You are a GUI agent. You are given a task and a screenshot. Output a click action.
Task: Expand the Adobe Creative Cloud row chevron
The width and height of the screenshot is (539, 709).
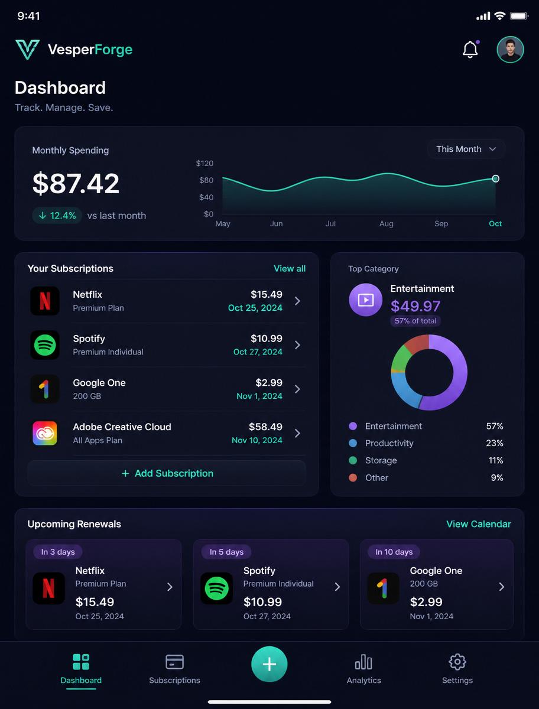pyautogui.click(x=297, y=433)
